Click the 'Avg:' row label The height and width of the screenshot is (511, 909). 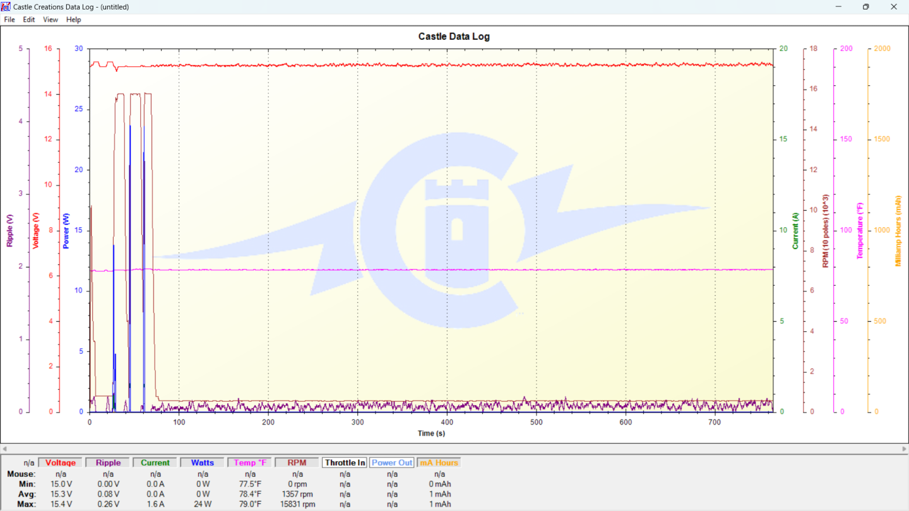pos(27,494)
